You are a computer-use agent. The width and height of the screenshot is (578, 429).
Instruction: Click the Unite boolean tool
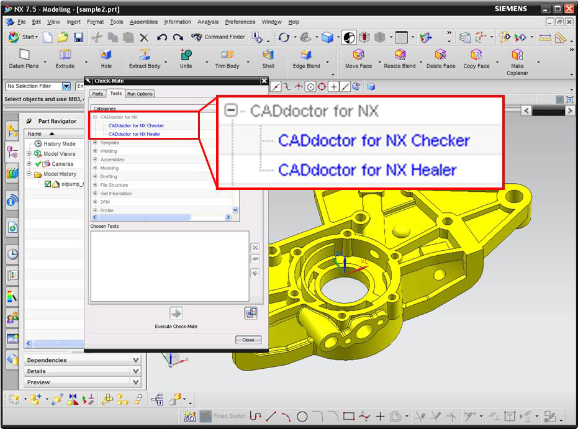[x=186, y=56]
